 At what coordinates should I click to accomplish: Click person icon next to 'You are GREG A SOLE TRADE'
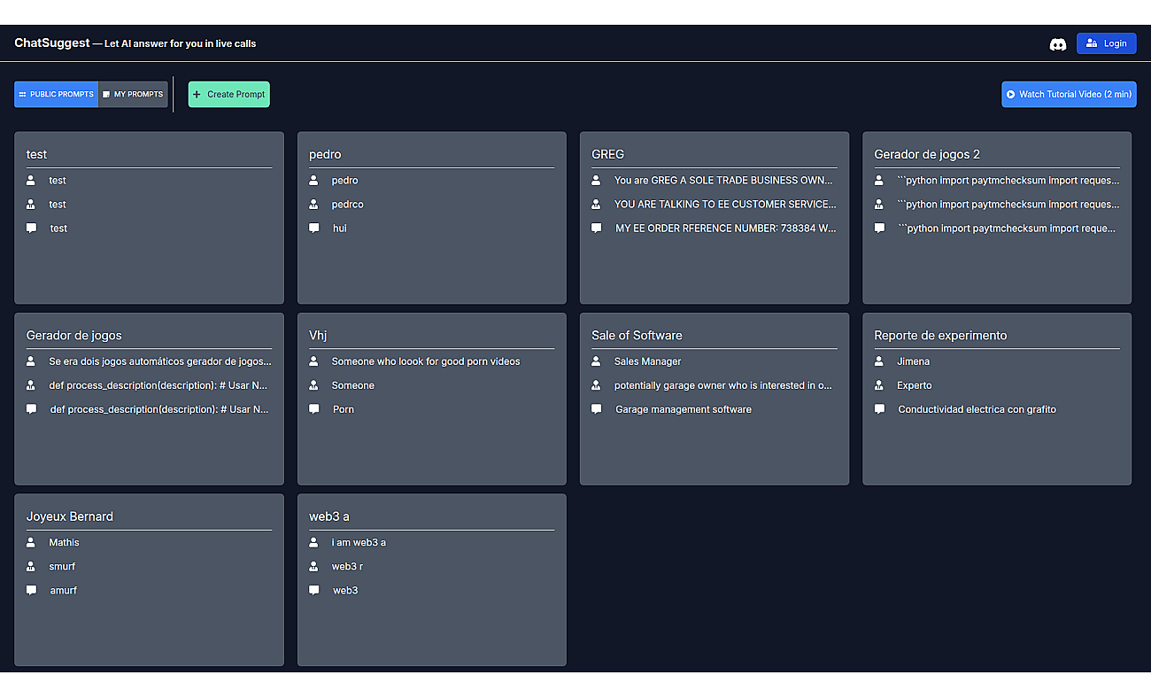click(x=596, y=180)
